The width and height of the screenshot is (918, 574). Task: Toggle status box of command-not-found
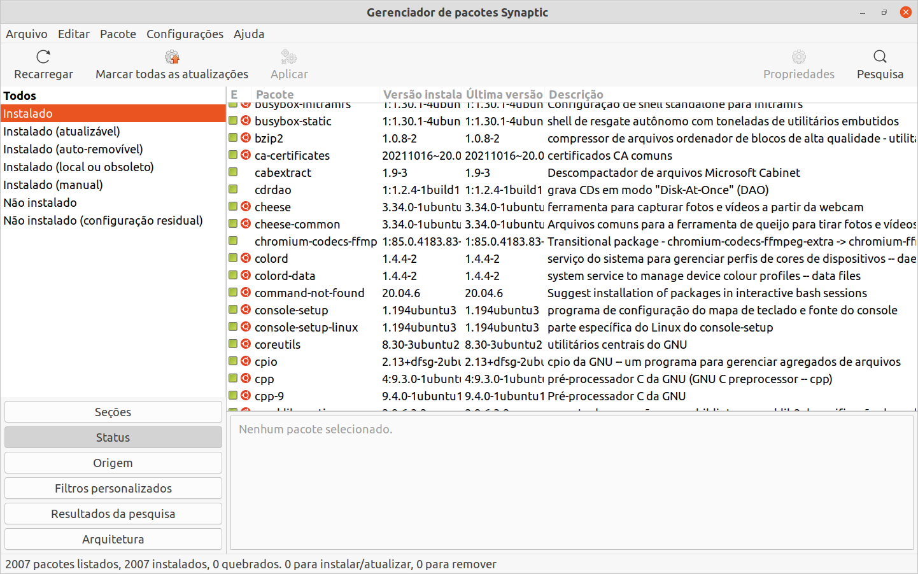click(x=233, y=292)
